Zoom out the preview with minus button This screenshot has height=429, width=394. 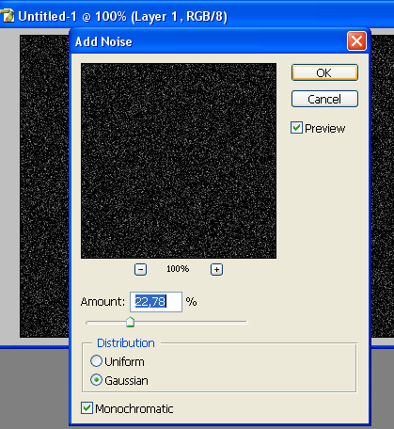[x=140, y=269]
